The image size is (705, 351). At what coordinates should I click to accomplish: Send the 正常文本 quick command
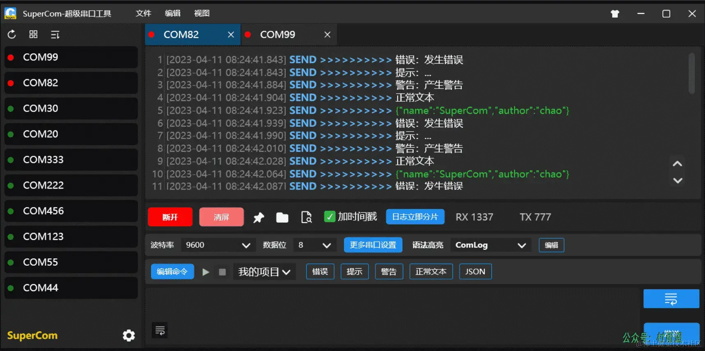(x=431, y=271)
